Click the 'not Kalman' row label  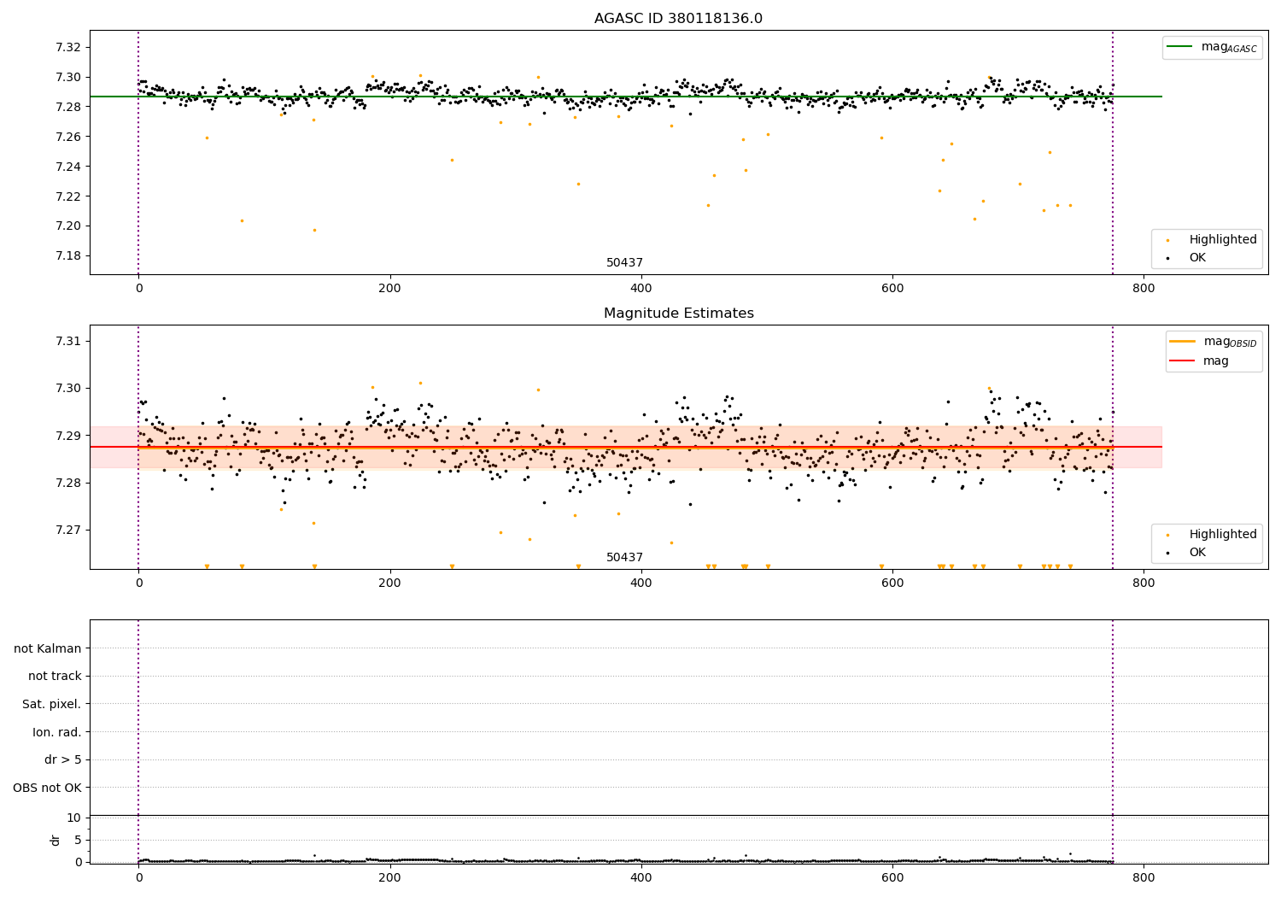tap(48, 648)
